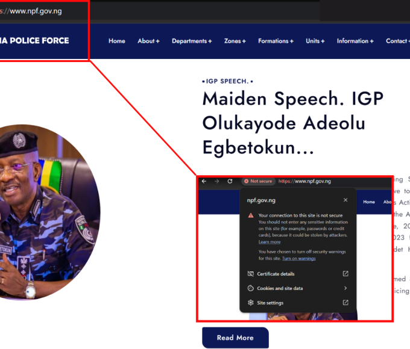The image size is (410, 349).
Task: Click the Read More button
Action: coord(235,338)
